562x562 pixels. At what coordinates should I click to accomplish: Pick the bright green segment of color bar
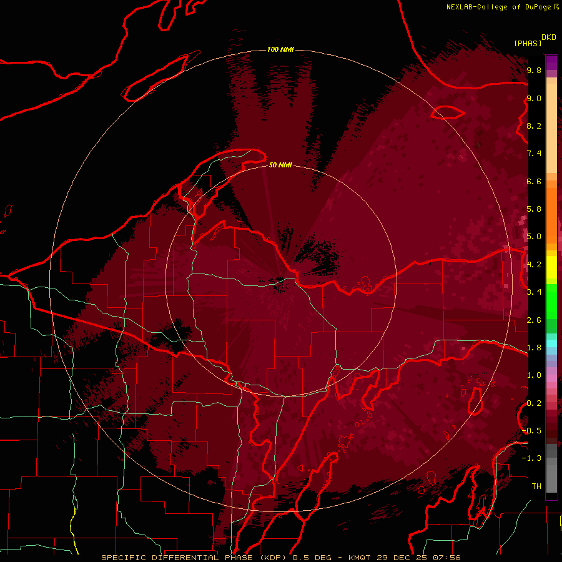tap(551, 302)
